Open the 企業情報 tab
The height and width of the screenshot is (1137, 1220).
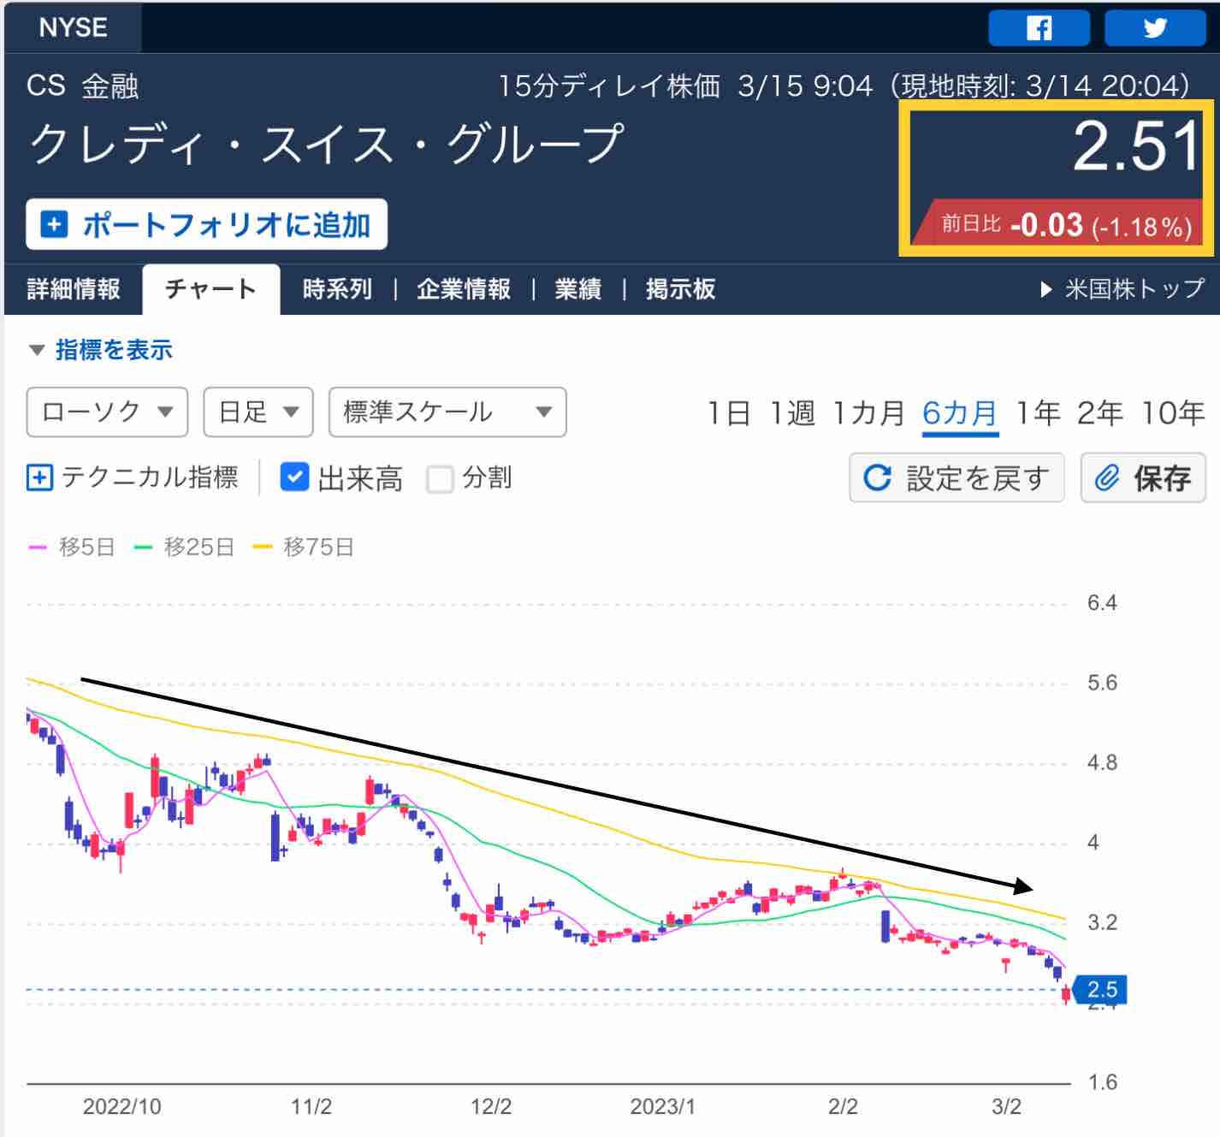464,289
